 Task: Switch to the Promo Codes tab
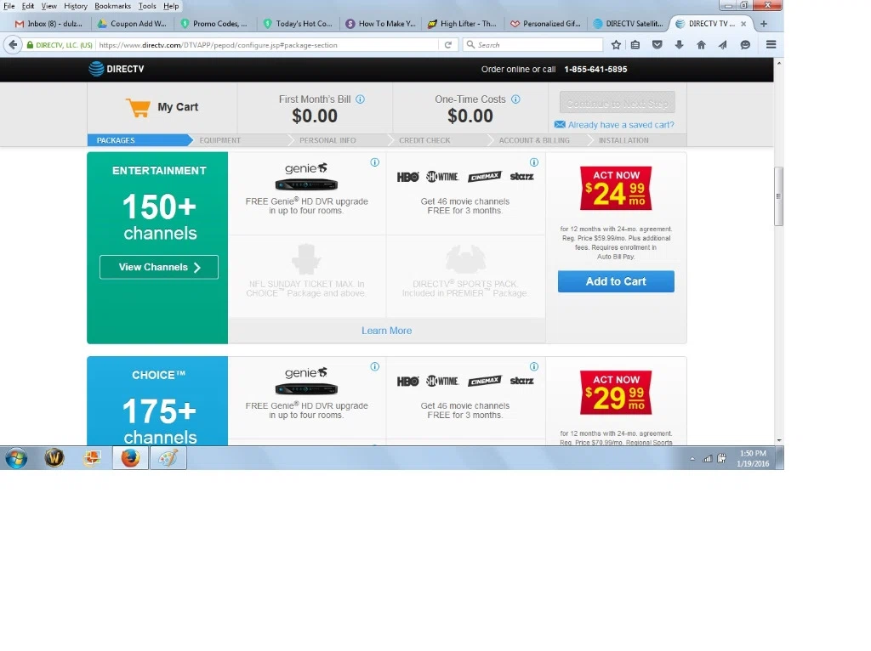pyautogui.click(x=215, y=24)
